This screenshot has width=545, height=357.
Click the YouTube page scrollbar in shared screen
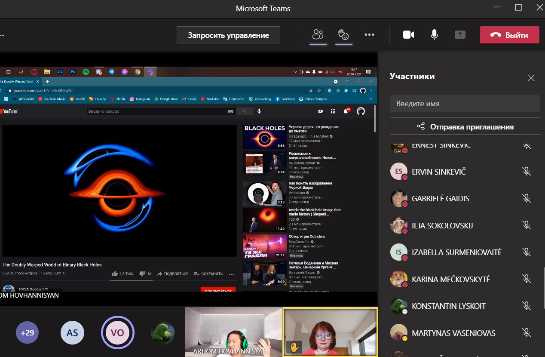375,120
